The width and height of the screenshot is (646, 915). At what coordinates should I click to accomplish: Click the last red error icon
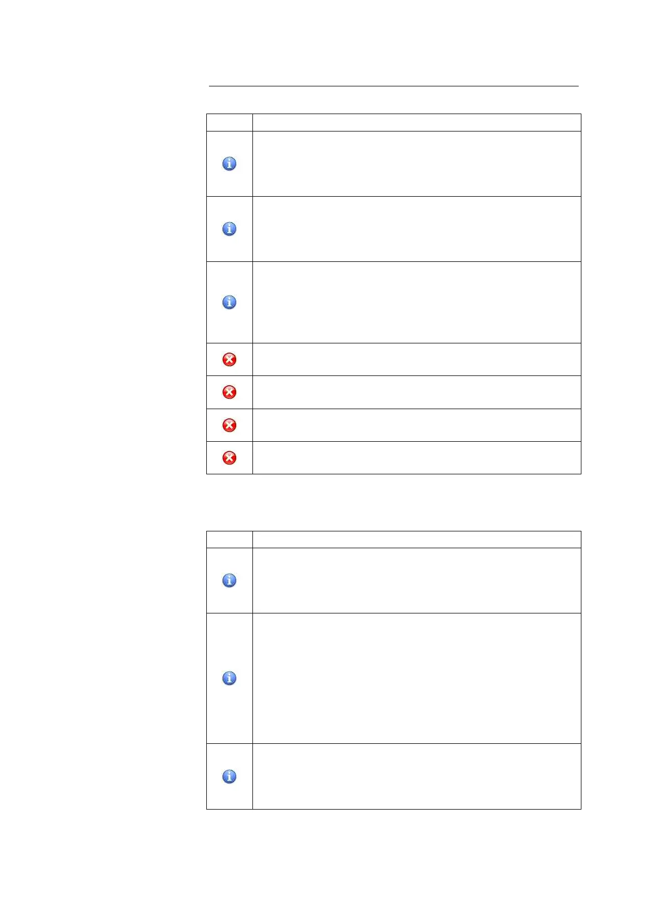click(x=229, y=458)
